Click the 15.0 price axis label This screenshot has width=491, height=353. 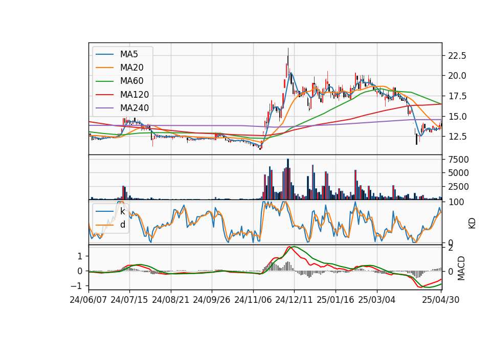(x=457, y=117)
